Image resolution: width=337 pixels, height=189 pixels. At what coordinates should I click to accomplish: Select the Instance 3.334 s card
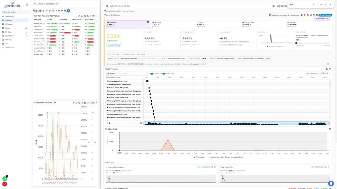click(x=128, y=24)
